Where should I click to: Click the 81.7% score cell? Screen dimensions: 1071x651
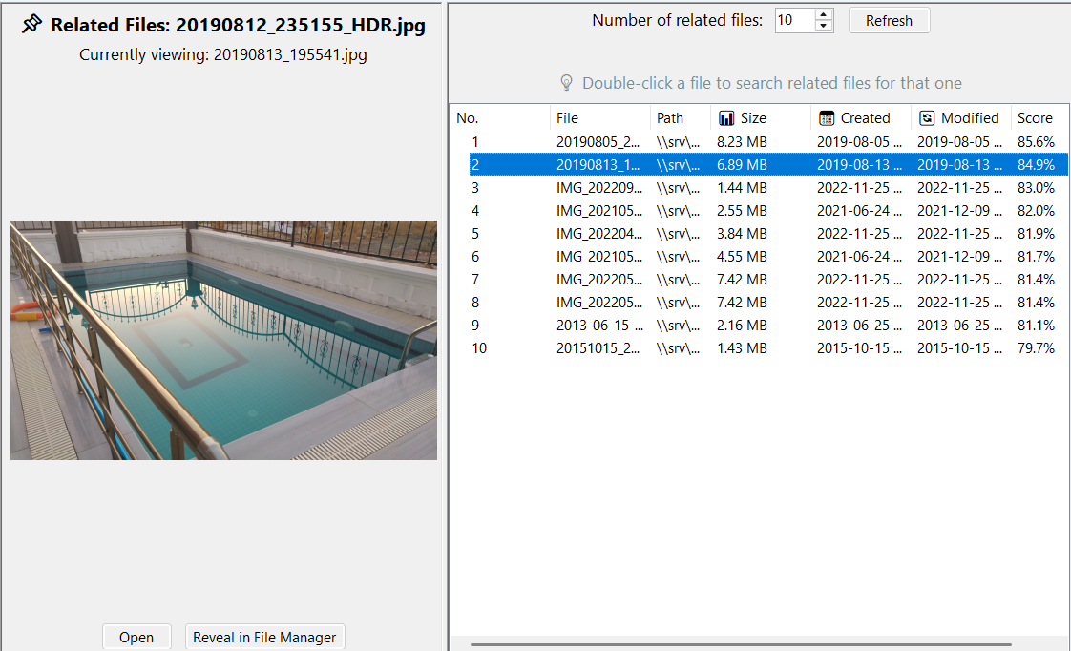1036,256
